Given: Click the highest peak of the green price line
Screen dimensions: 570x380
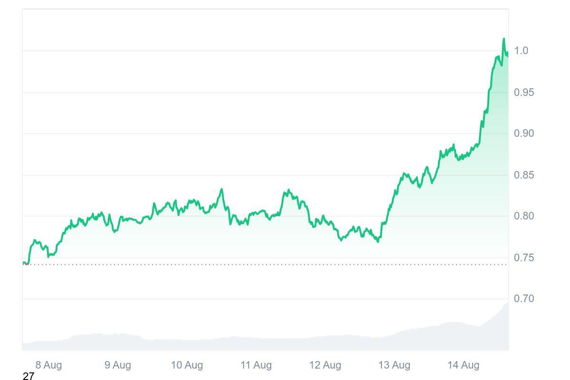Looking at the screenshot, I should click(504, 39).
